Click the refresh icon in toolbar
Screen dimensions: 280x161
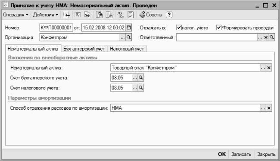pos(78,15)
